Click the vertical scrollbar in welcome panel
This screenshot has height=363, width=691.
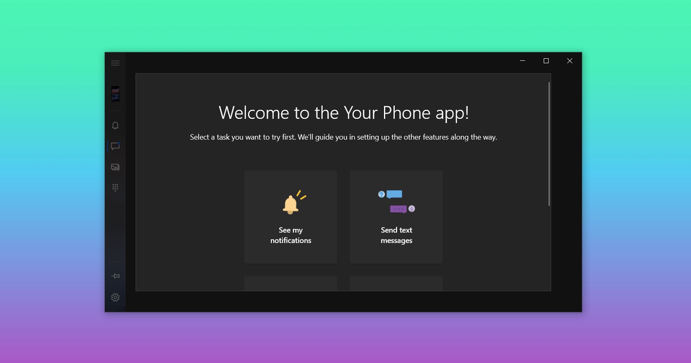(549, 144)
